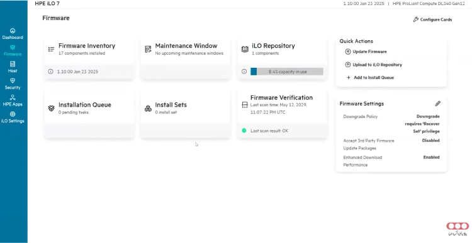Open the Firmware Inventory card title

(87, 46)
